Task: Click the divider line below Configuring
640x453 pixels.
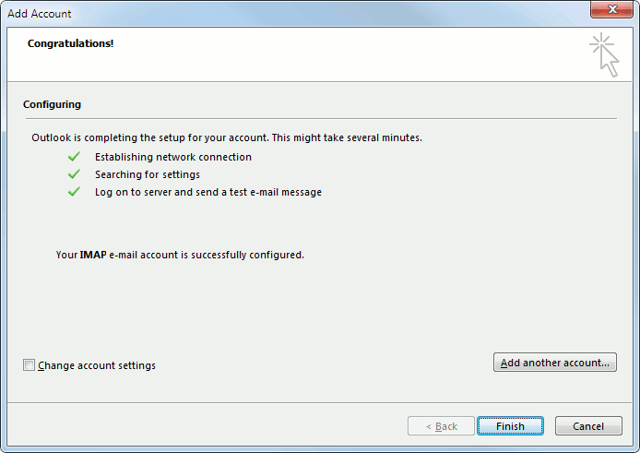Action: (x=319, y=118)
